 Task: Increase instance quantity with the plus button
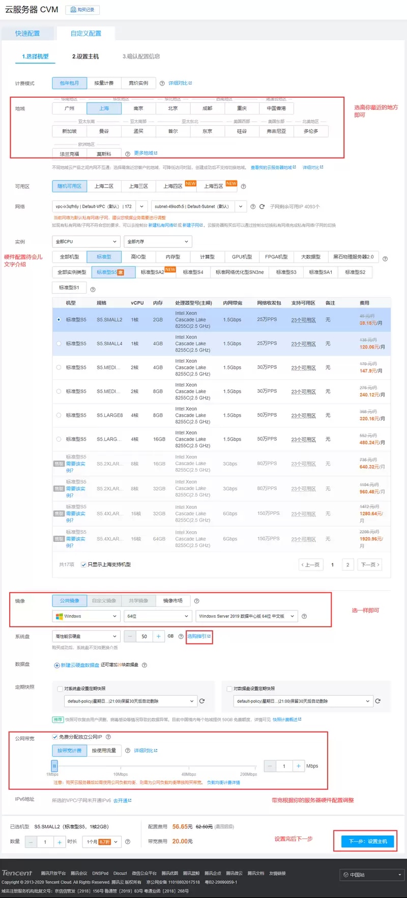60,842
